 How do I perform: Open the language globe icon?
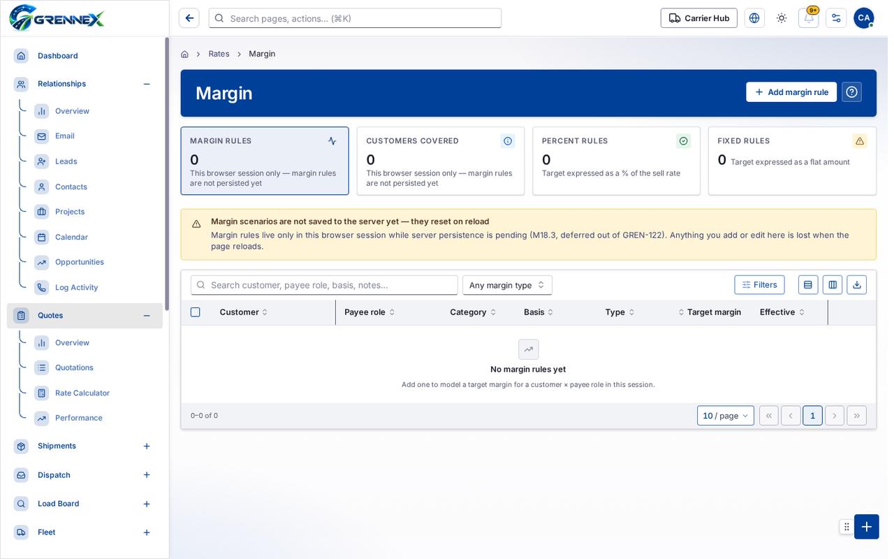tap(754, 18)
